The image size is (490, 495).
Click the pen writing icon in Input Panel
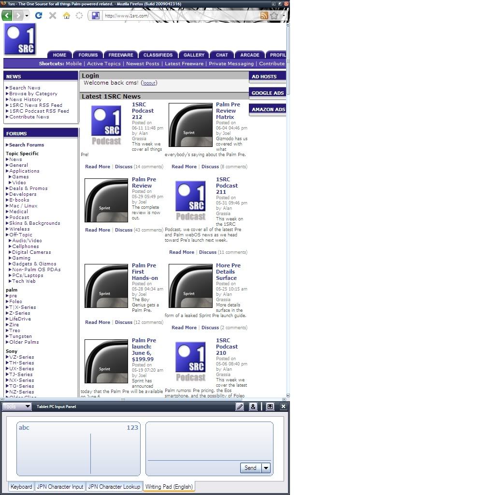coord(240,407)
